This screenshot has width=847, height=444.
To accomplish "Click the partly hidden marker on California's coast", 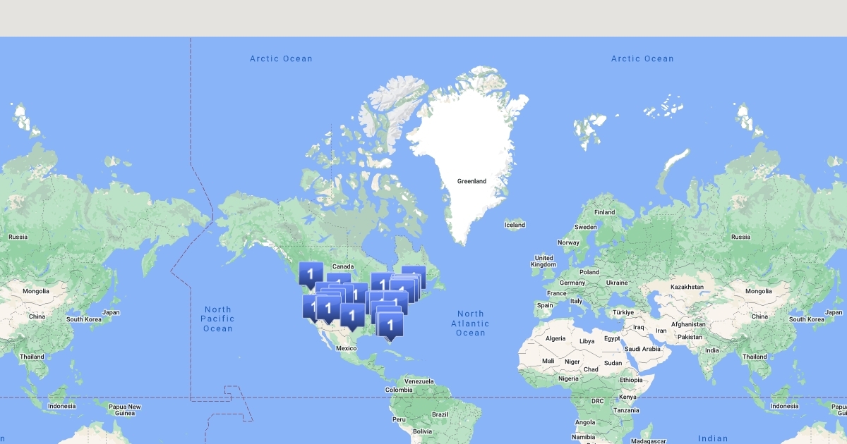I will [308, 306].
